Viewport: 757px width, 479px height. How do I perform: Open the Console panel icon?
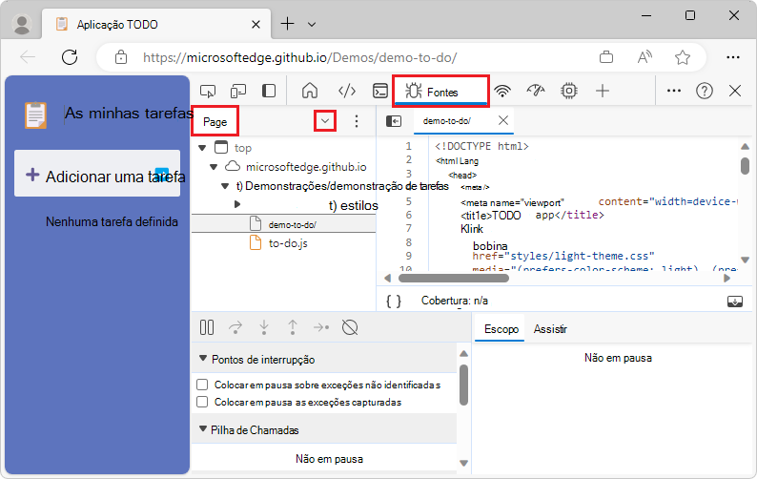click(379, 92)
